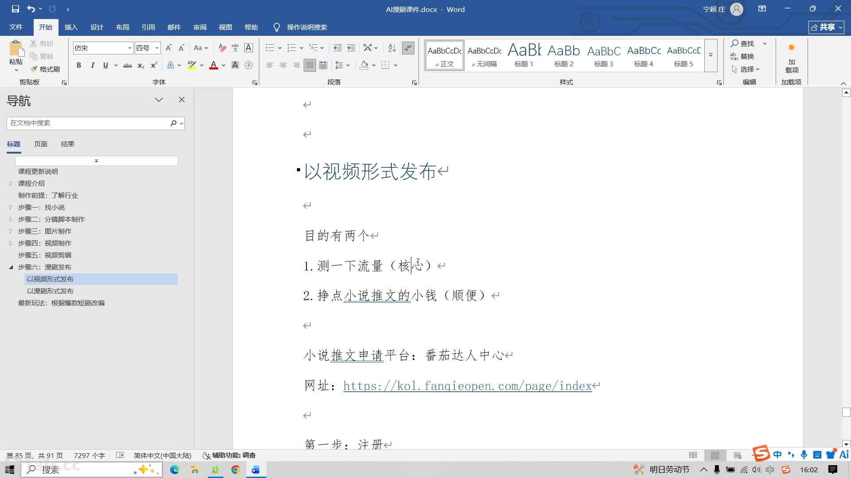Open bullet list dropdown arrow
This screenshot has height=478, width=851.
[x=280, y=48]
